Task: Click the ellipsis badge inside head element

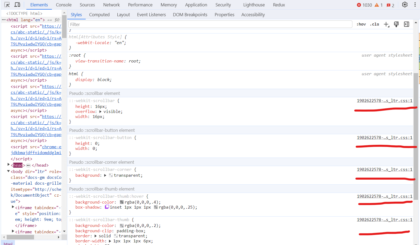Action: (28, 165)
